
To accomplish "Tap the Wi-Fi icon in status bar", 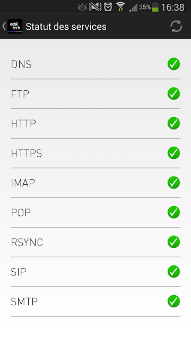I will tap(120, 7).
